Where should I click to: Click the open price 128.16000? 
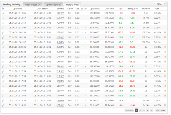[95, 13]
